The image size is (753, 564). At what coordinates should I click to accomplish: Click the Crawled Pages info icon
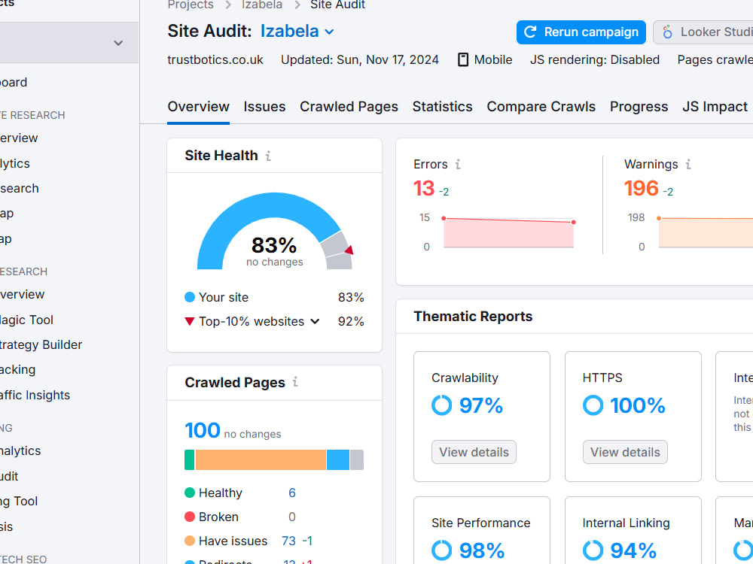point(295,382)
